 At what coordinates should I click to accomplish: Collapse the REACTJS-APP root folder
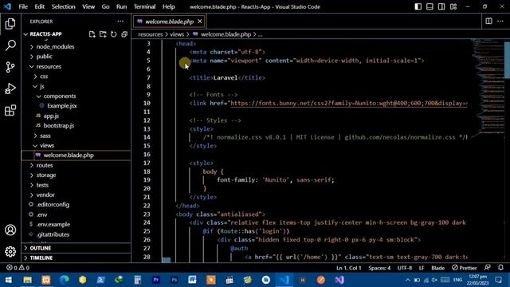(x=76, y=34)
